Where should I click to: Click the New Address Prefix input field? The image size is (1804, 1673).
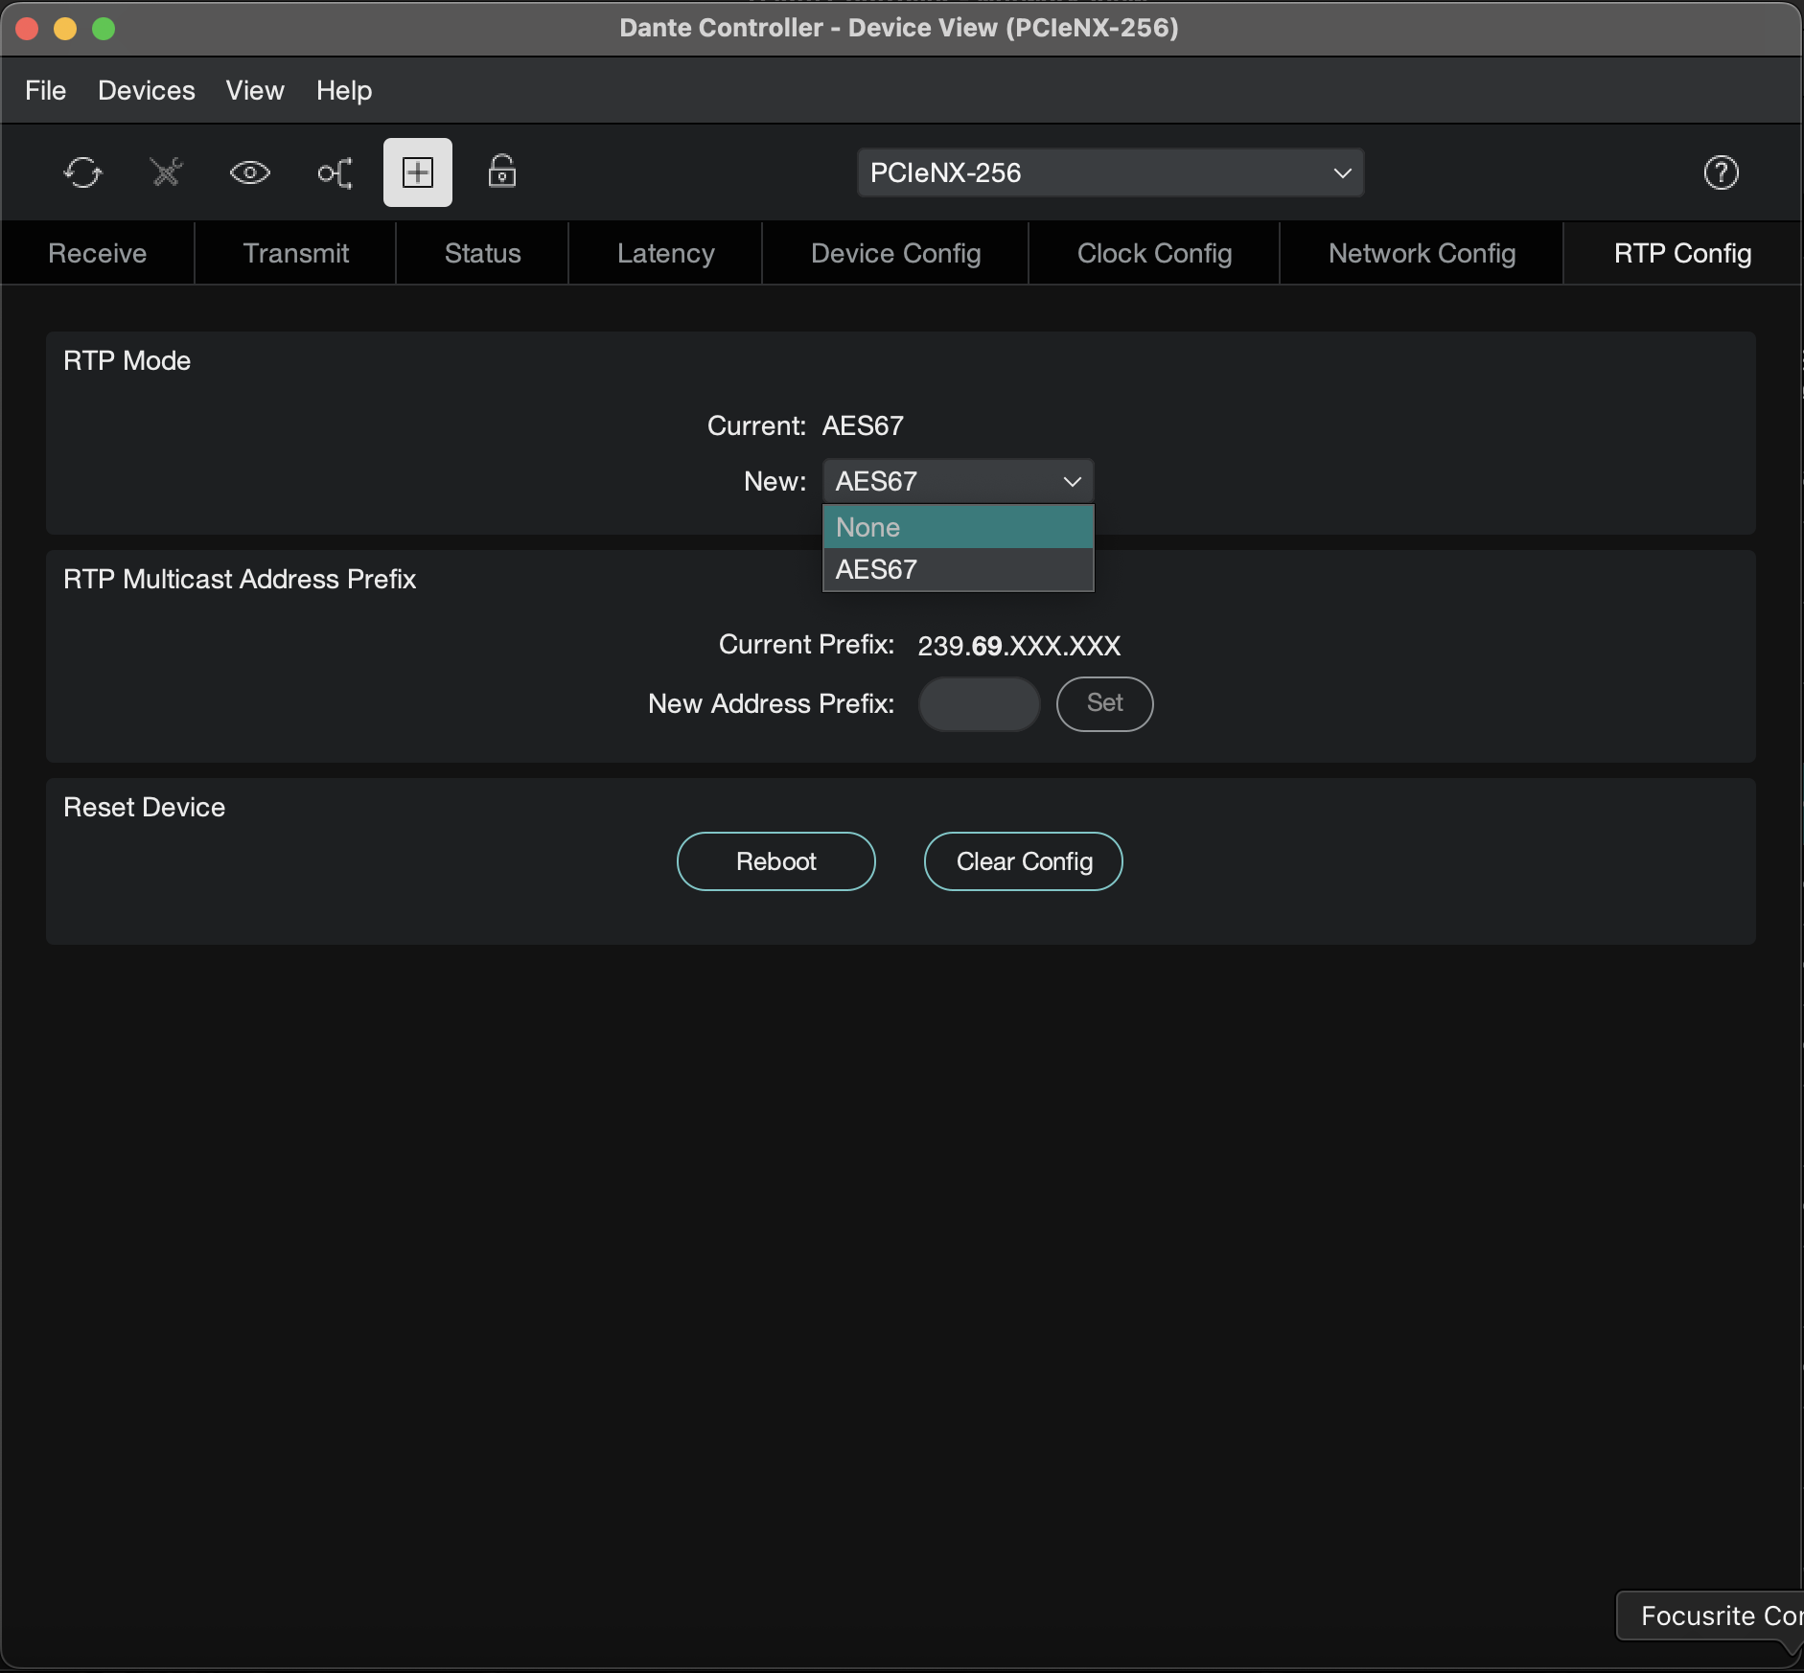[979, 704]
